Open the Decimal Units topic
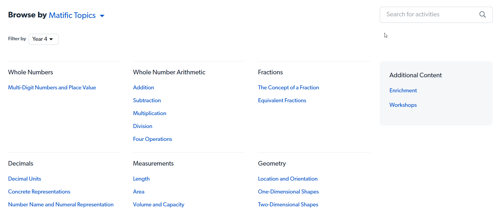Image resolution: width=502 pixels, height=212 pixels. coord(24,179)
